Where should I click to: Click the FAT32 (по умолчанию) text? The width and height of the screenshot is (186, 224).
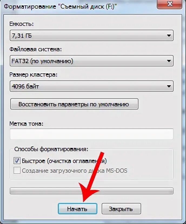click(42, 61)
